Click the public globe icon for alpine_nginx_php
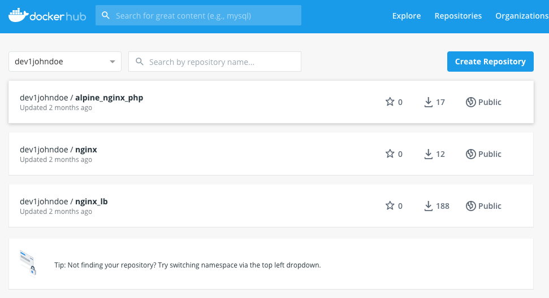This screenshot has height=298, width=549. (x=470, y=102)
